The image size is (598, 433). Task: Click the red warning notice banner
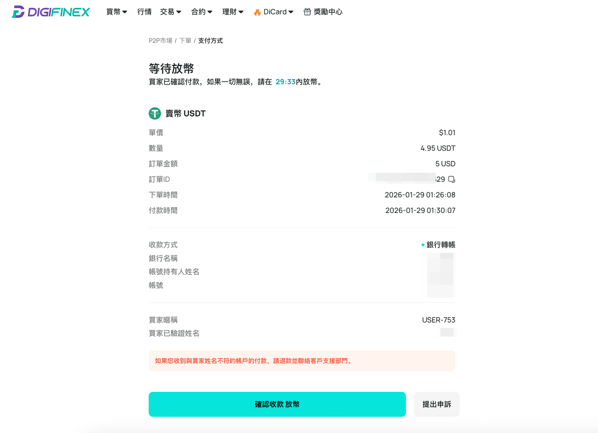coord(302,361)
